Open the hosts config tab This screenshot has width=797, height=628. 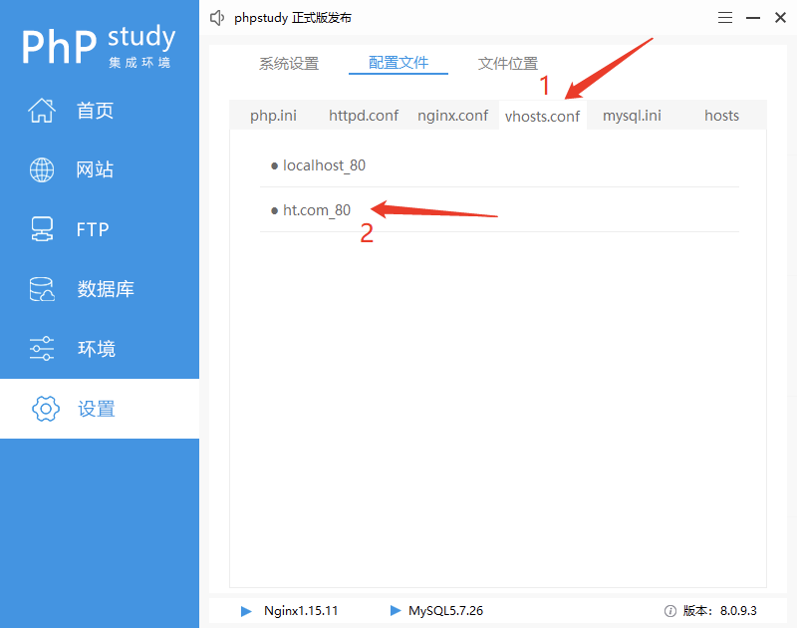point(721,116)
